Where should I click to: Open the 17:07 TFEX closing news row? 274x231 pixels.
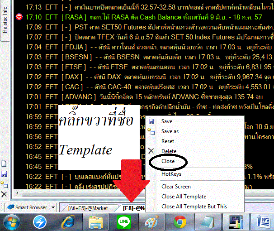coord(150,37)
